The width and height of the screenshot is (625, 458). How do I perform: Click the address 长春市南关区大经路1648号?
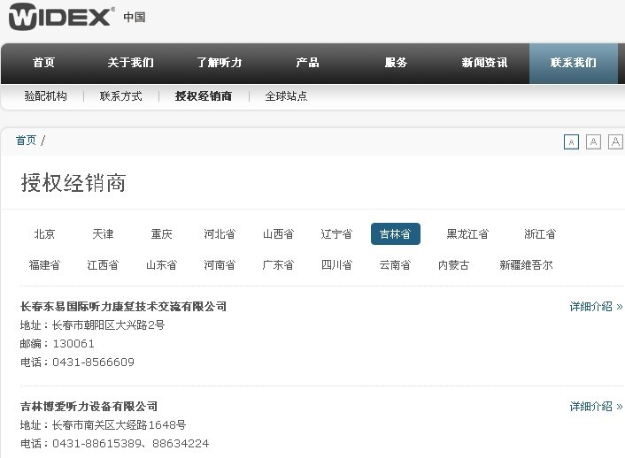(x=120, y=425)
